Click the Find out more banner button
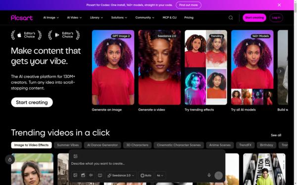The width and height of the screenshot is (297, 185). click(189, 5)
